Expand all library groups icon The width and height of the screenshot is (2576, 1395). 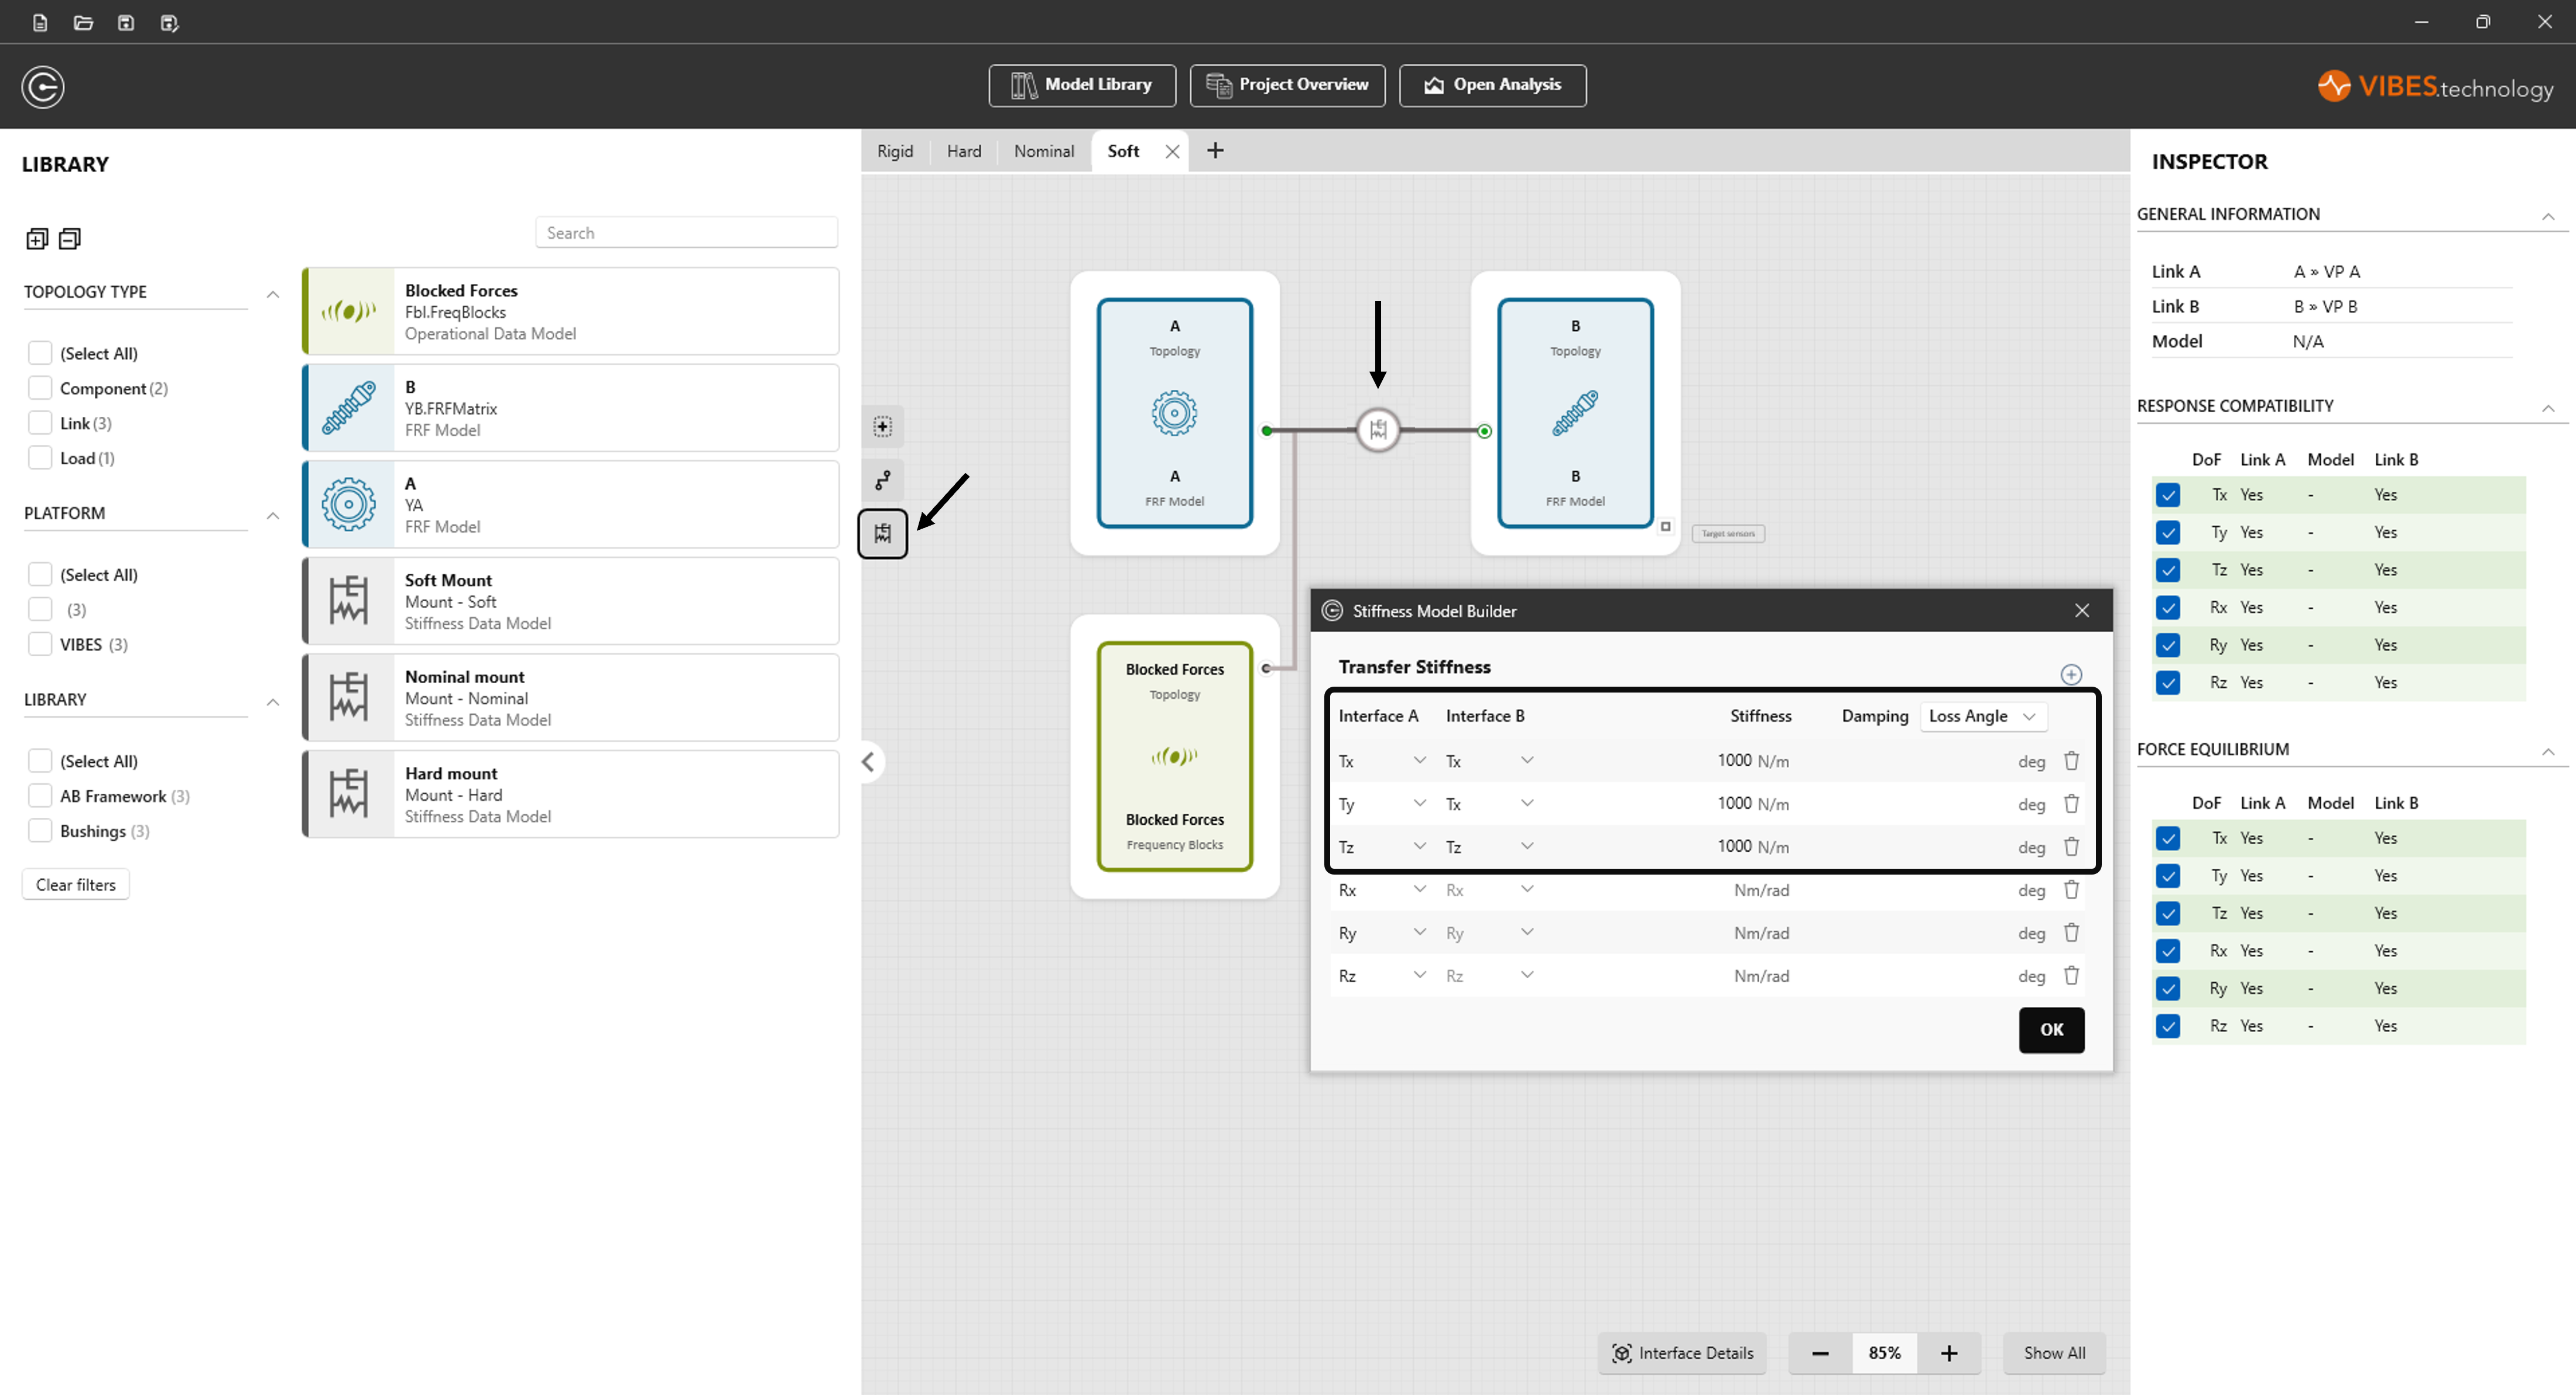tap(37, 238)
